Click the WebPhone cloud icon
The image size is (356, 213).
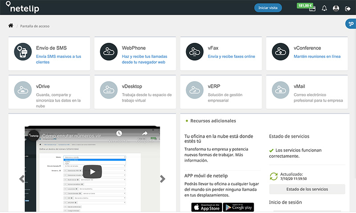[109, 52]
